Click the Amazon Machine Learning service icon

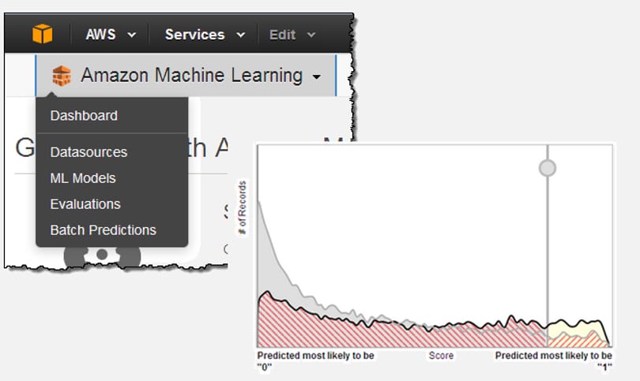62,76
